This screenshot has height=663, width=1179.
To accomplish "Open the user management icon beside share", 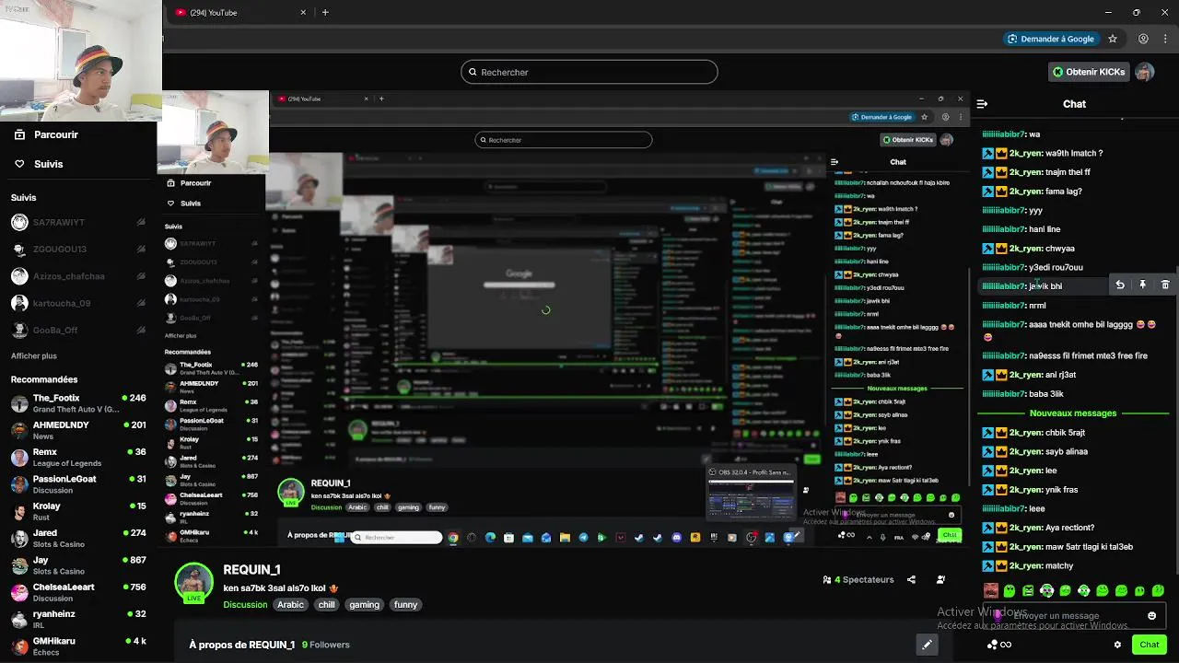I will point(940,579).
